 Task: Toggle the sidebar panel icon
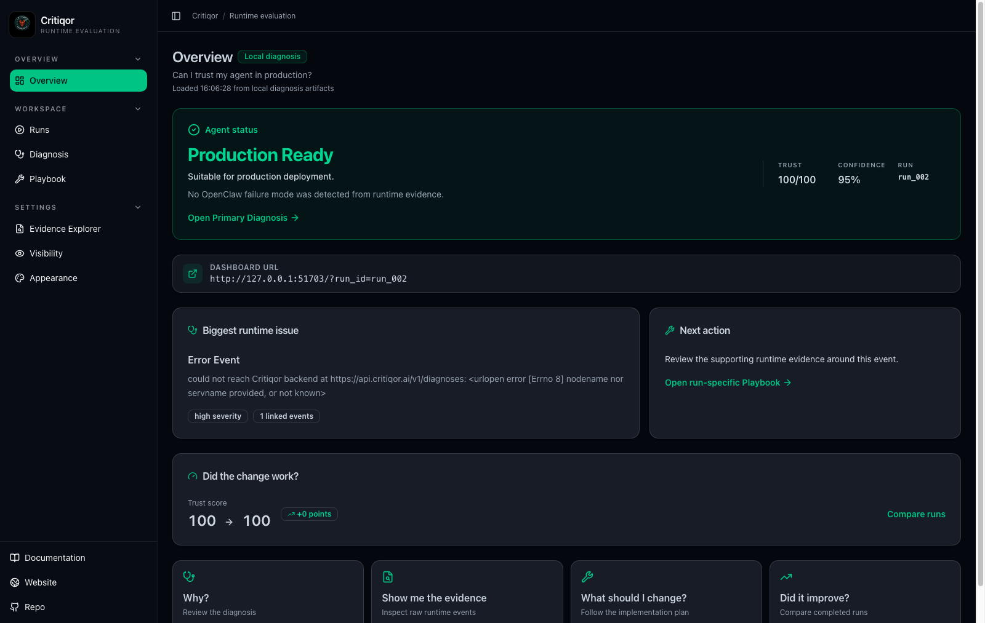(176, 16)
